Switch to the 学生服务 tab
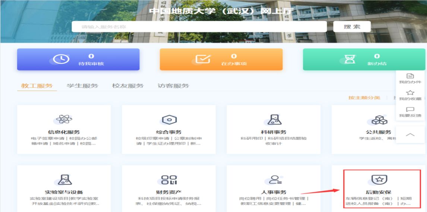Image resolution: width=427 pixels, height=212 pixels. pos(82,86)
